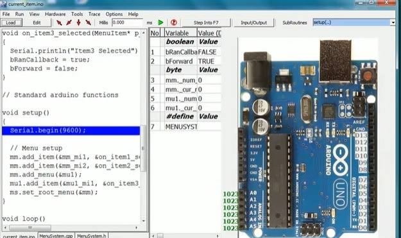Click the code pane horizontal scrollbar thumb
401x238 pixels.
(x=30, y=227)
